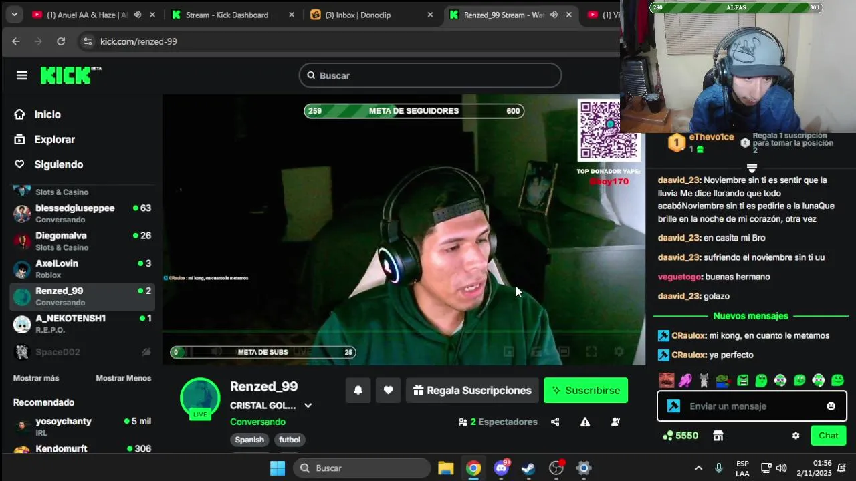Open the channel shop icon
Viewport: 856px width, 481px height.
point(718,436)
